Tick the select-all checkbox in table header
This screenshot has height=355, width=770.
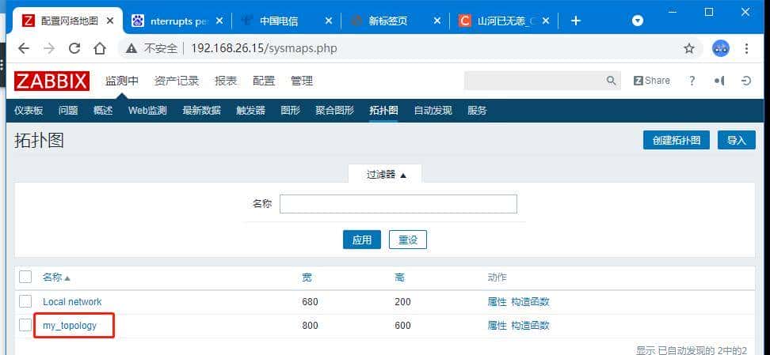click(x=25, y=277)
